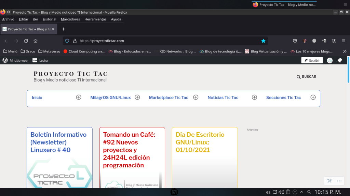Expand Noticias Tic Tac submenu plus
350x196 pixels.
tap(254, 97)
